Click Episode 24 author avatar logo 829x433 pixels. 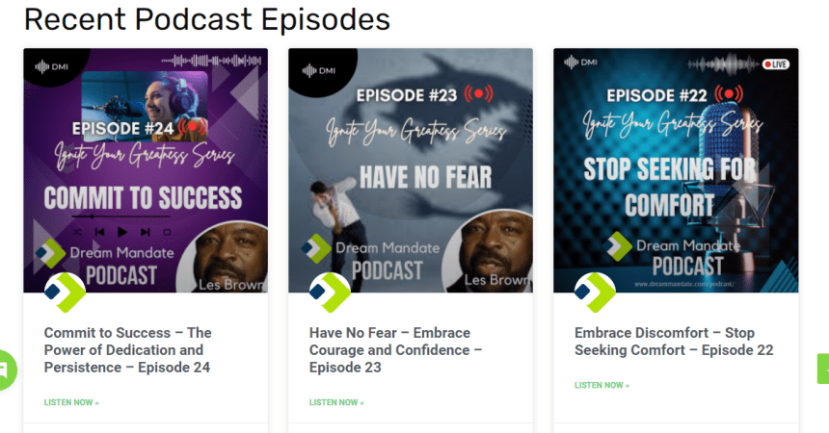tap(65, 293)
